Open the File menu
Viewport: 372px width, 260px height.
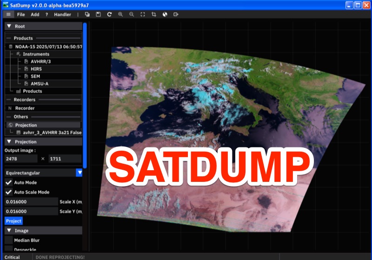[21, 14]
